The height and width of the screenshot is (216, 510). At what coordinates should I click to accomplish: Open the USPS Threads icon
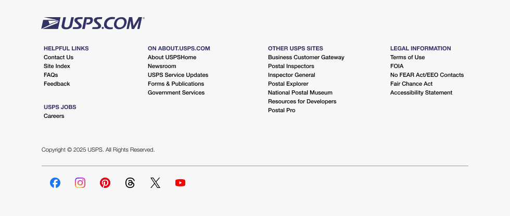(130, 183)
